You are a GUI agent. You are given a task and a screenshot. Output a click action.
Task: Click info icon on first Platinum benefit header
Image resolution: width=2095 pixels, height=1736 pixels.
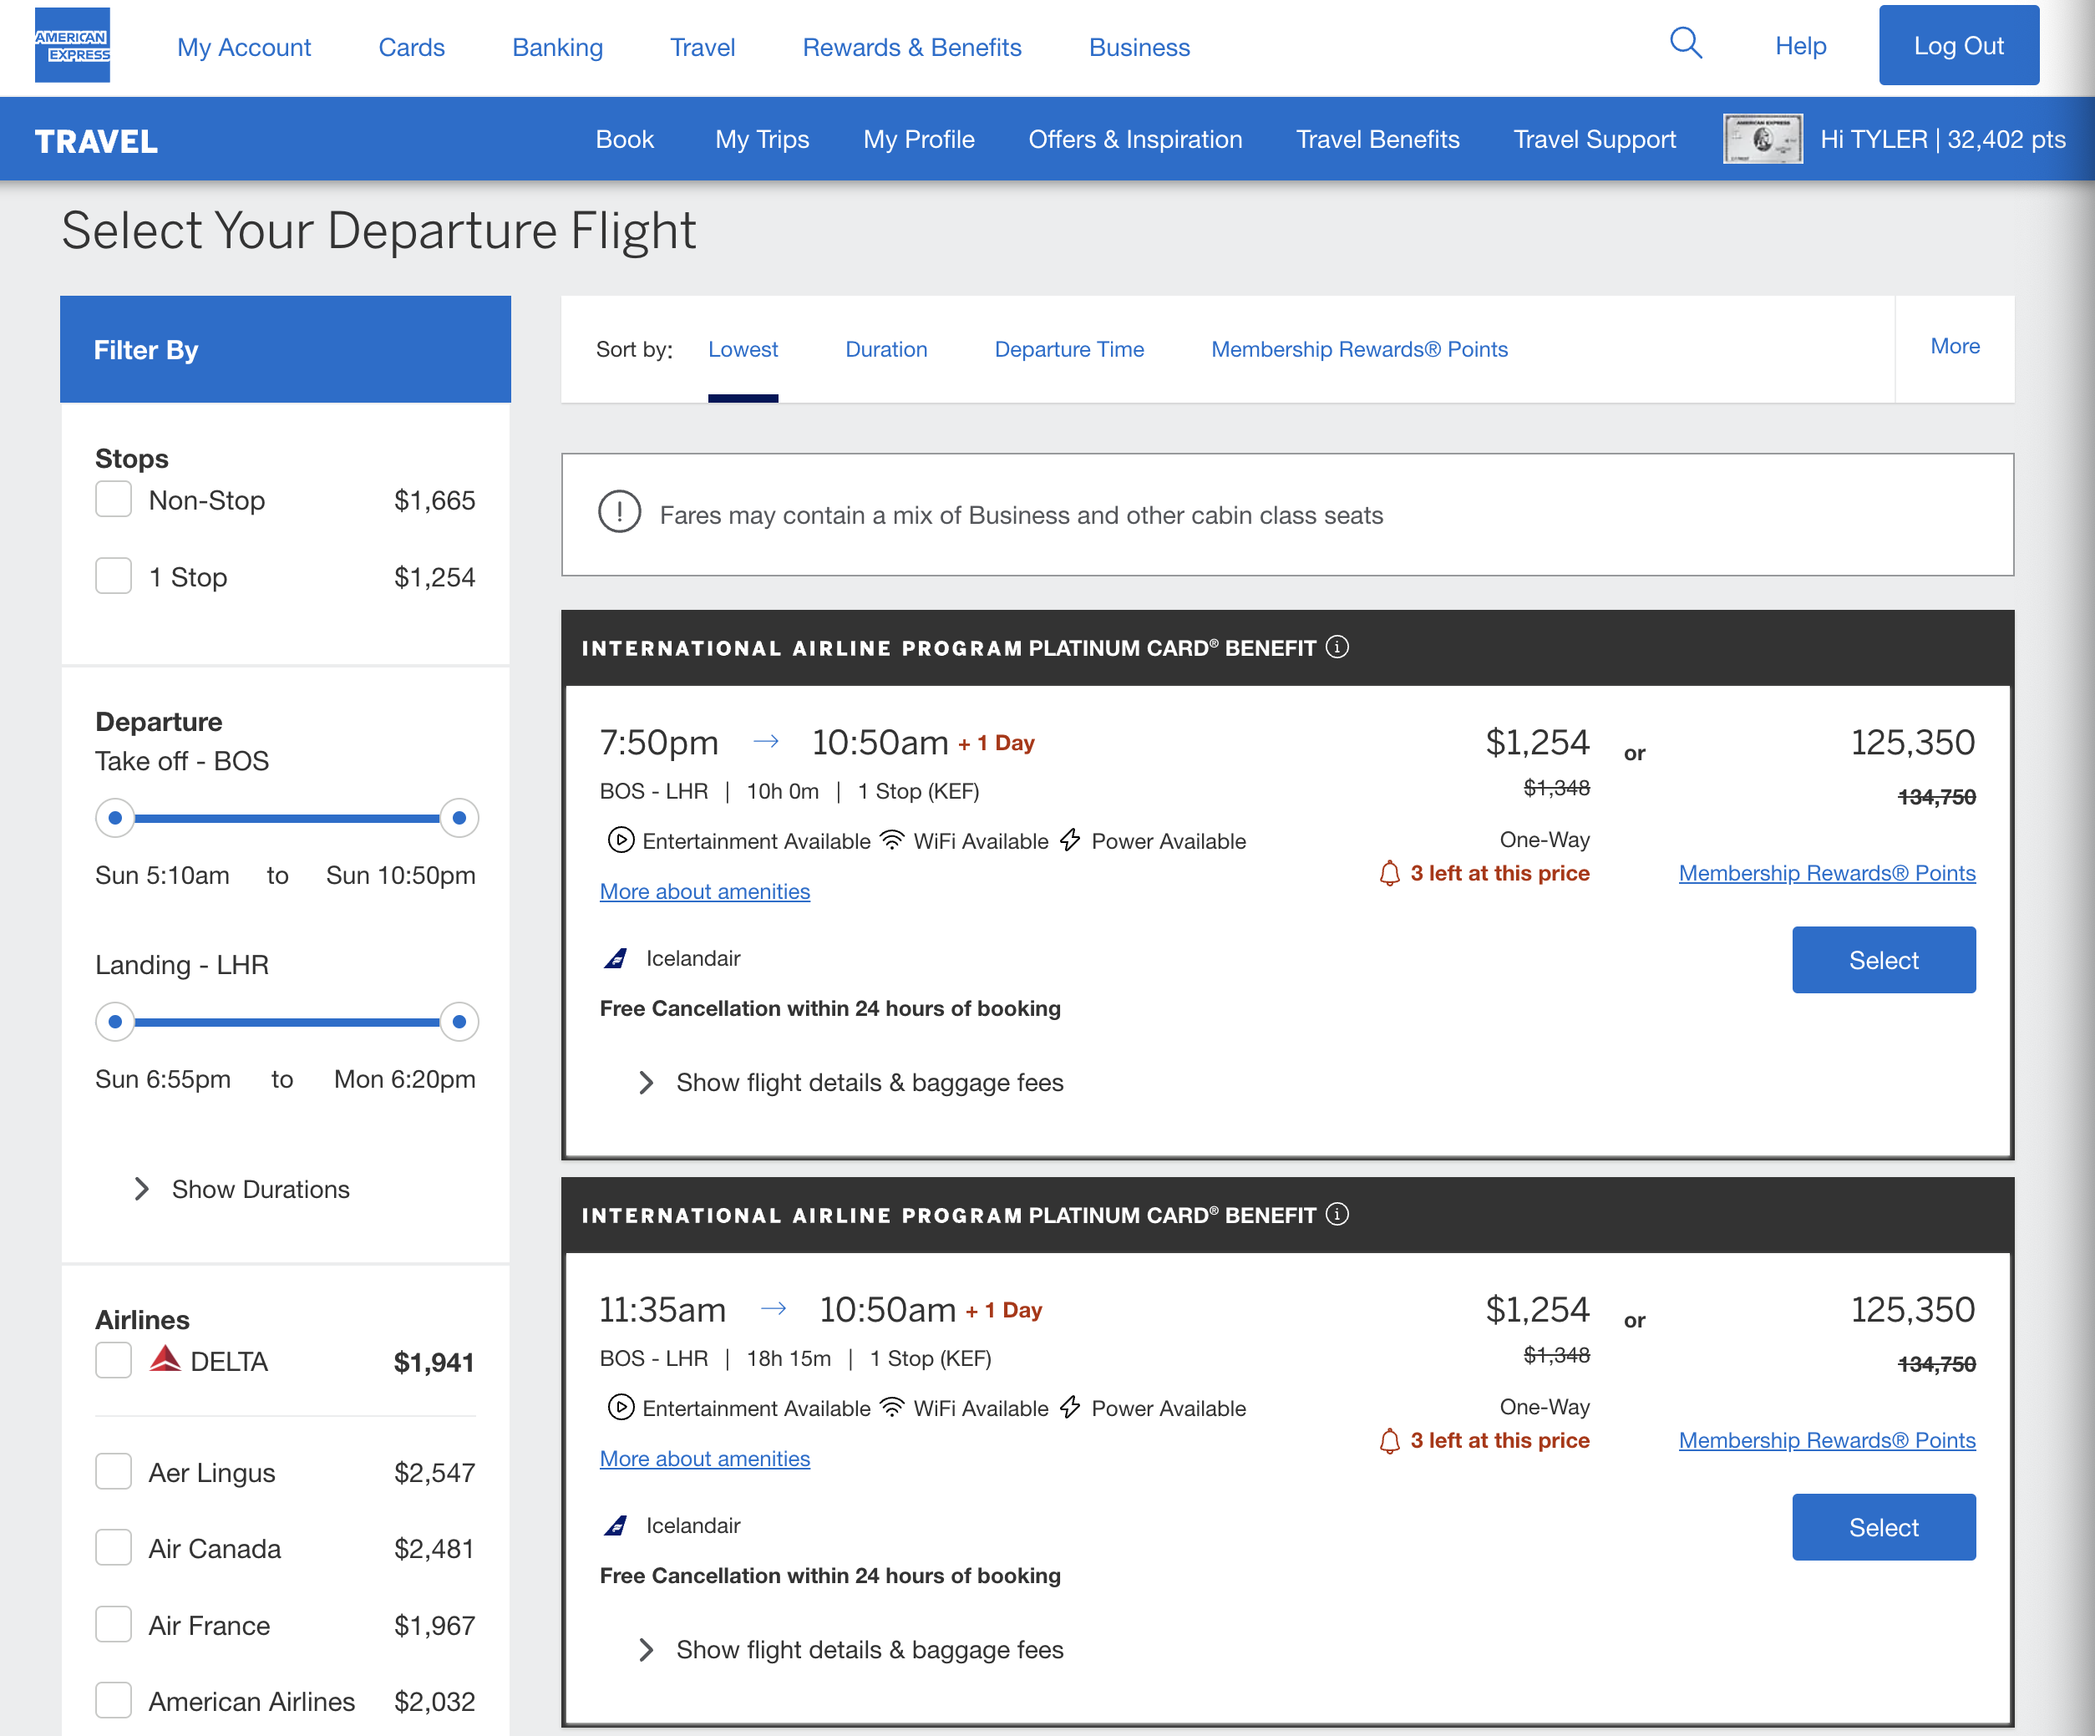coord(1338,647)
